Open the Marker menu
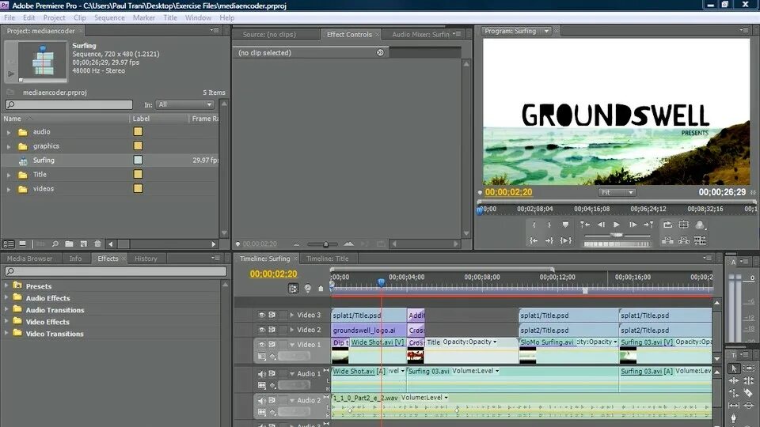 click(144, 17)
